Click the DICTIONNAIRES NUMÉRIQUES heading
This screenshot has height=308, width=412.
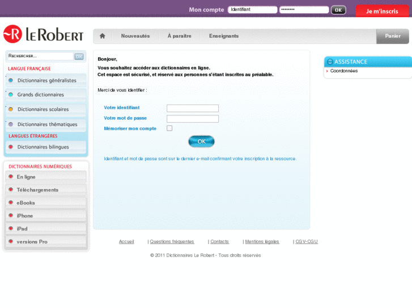(40, 167)
